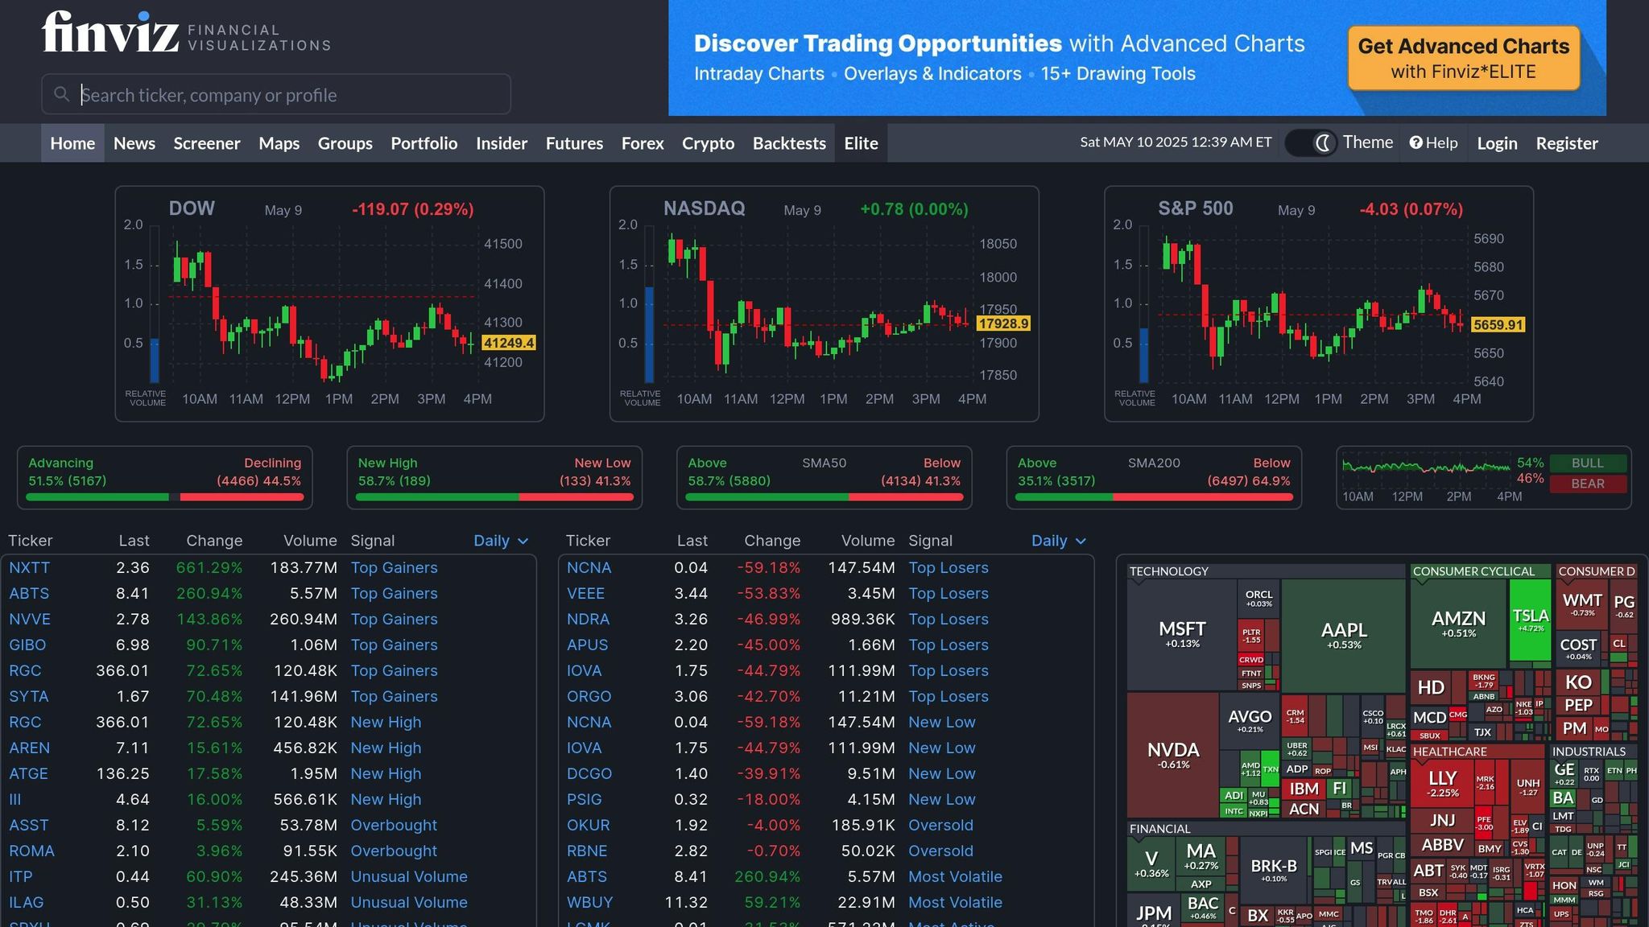
Task: Open the S&P 500 chart
Action: click(1319, 304)
